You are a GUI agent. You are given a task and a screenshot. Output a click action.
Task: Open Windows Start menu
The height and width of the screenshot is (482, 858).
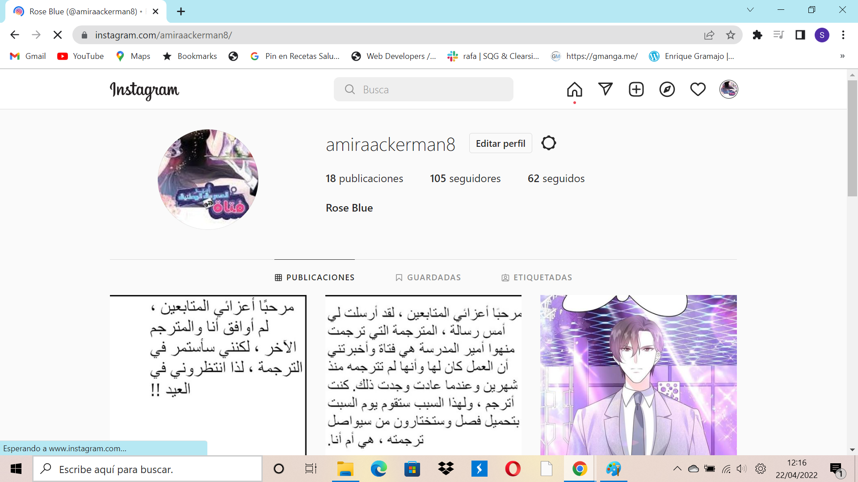tap(16, 469)
